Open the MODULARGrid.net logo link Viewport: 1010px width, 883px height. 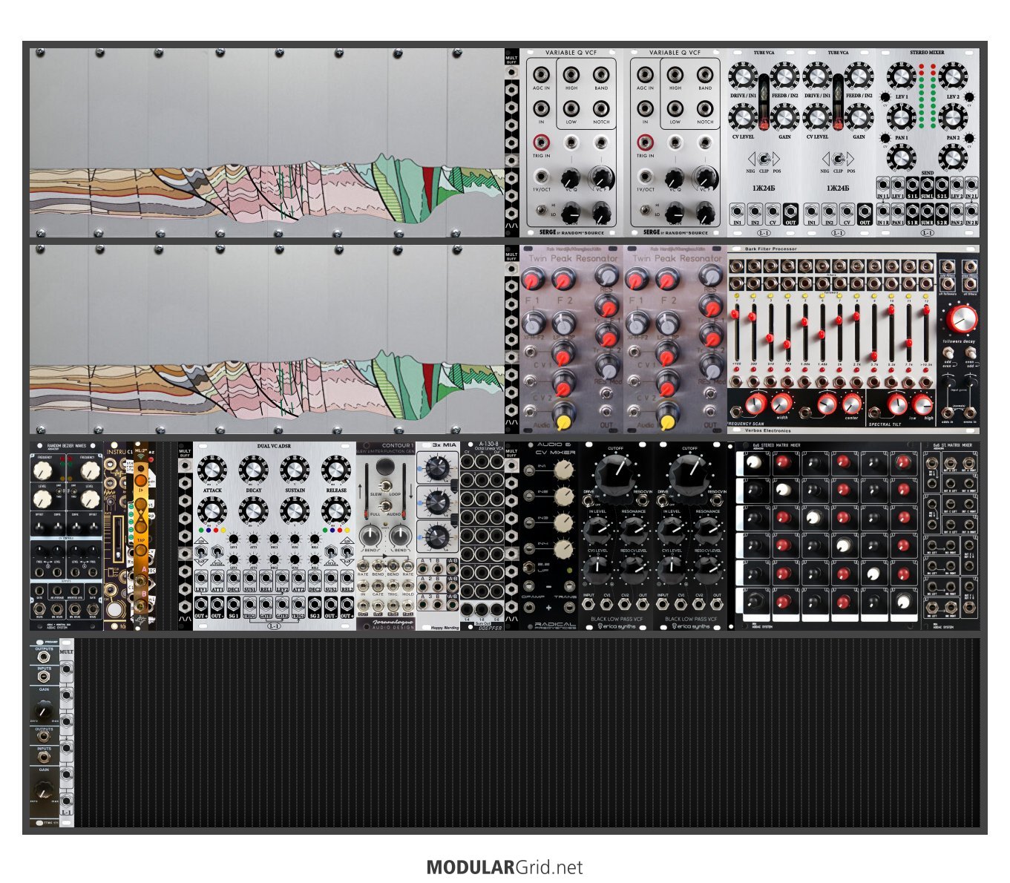pyautogui.click(x=505, y=867)
